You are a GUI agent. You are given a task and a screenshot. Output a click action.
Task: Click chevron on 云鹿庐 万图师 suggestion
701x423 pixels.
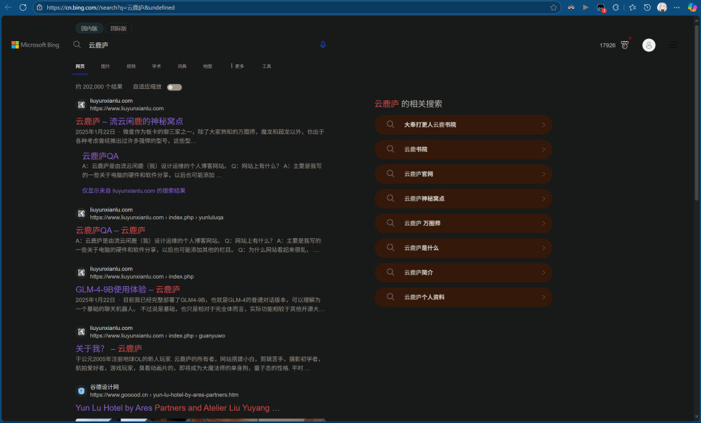pos(544,223)
